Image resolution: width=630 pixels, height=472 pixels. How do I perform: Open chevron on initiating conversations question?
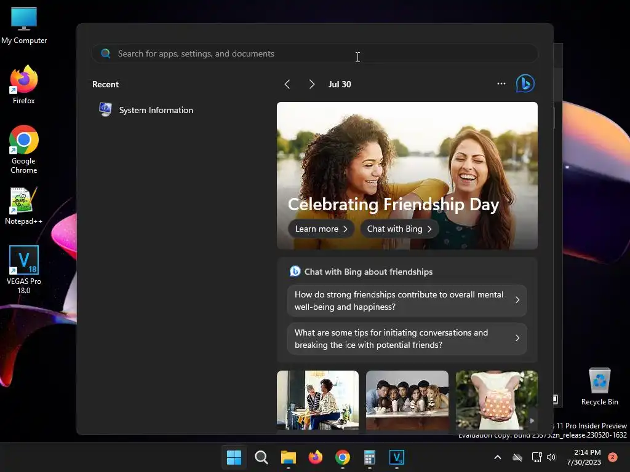click(517, 339)
